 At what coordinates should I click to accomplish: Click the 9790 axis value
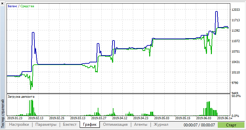click(235, 83)
